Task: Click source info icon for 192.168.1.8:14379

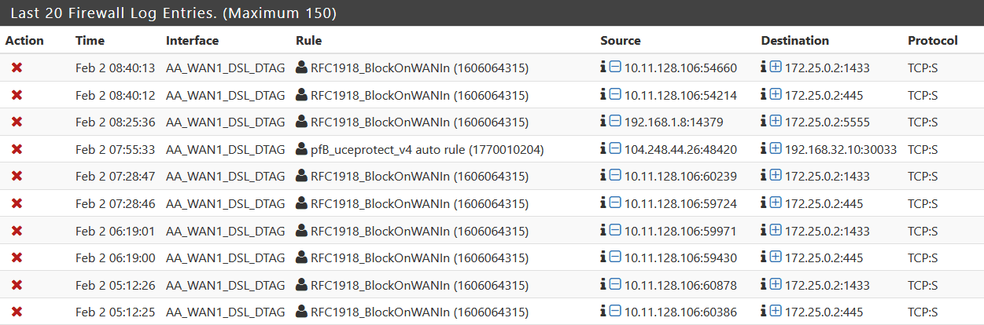Action: (x=603, y=122)
